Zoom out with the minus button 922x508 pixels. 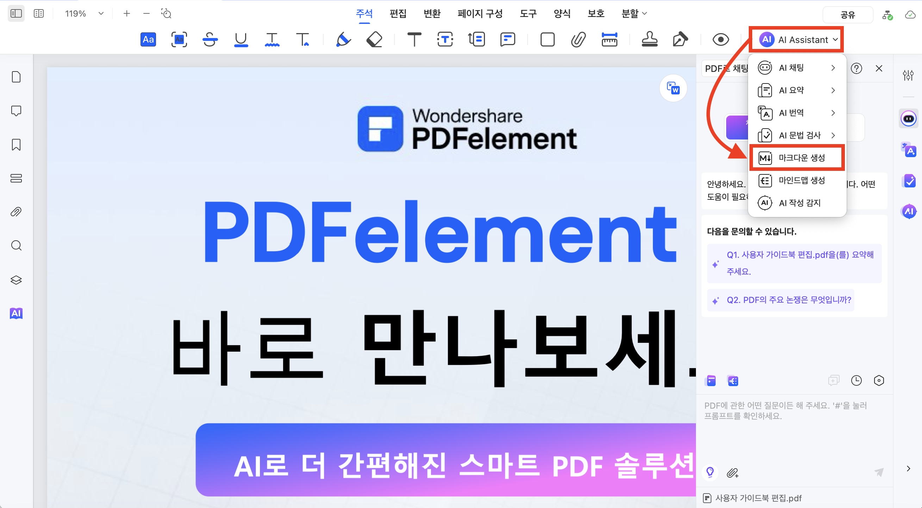click(x=147, y=14)
